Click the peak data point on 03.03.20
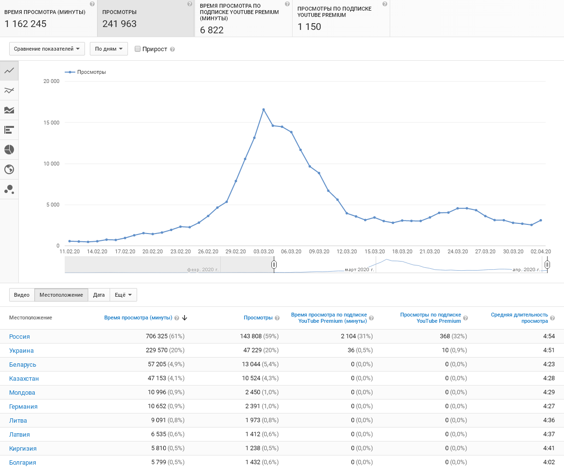Screen dimensions: 564x469 264,110
